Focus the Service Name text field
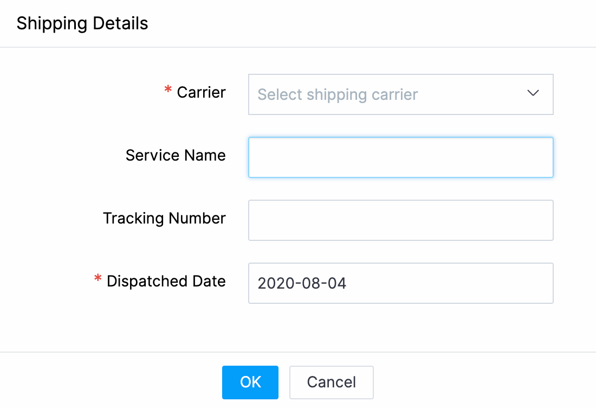This screenshot has width=596, height=408. click(400, 157)
